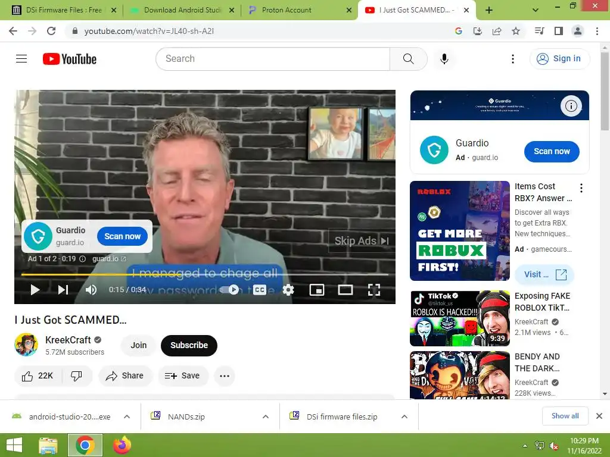Subscribe to KreekCraft
The image size is (610, 457).
[x=189, y=346]
